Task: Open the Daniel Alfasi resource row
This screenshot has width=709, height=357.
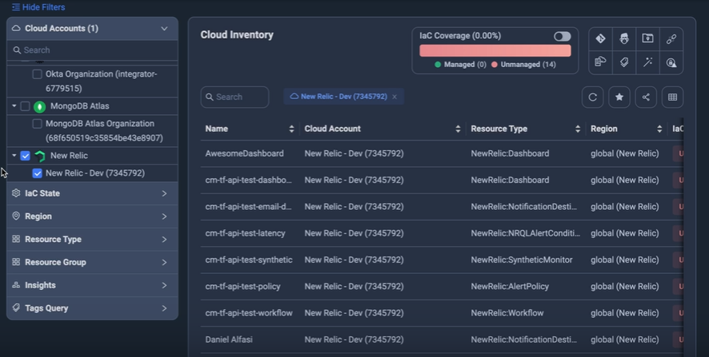Action: click(441, 339)
